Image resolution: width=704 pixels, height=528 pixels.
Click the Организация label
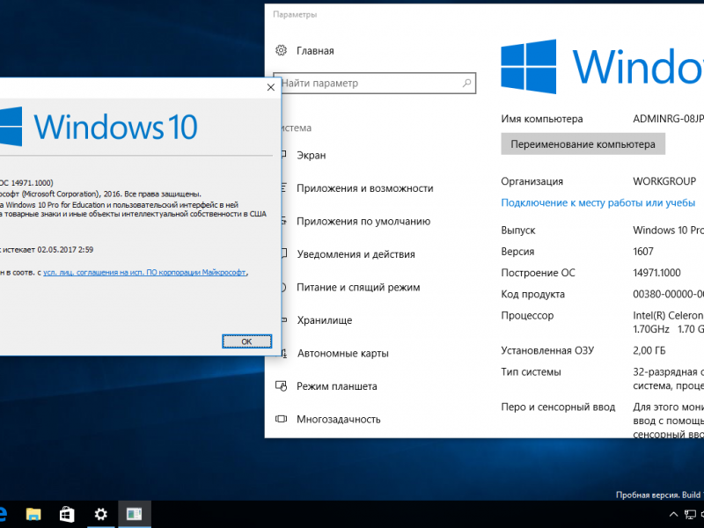point(532,181)
